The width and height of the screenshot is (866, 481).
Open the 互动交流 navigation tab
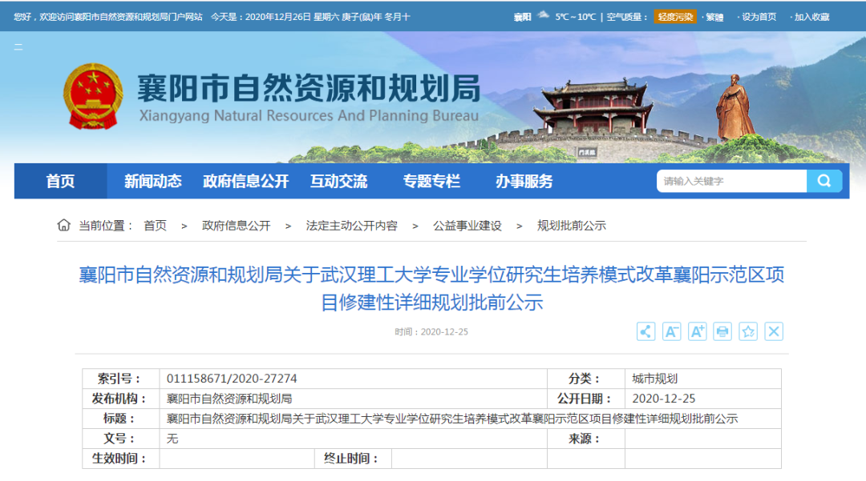tap(338, 181)
